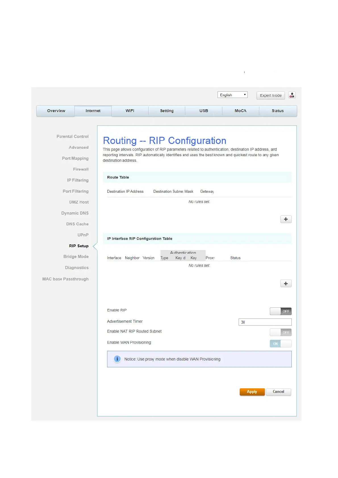Click the notice info icon
The height and width of the screenshot is (478, 338).
tap(117, 359)
